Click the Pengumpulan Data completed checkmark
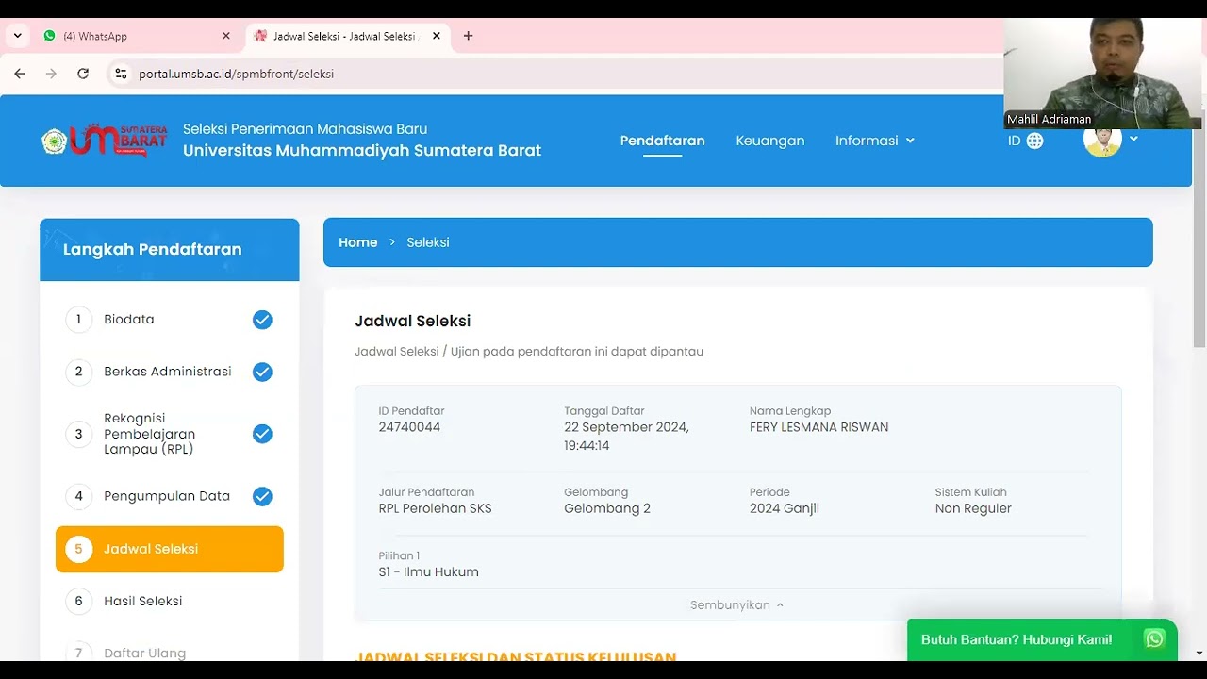1207x679 pixels. coord(262,496)
